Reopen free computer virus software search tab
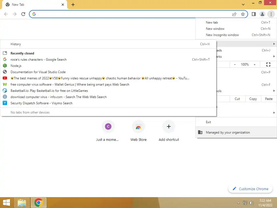This screenshot has width=277, height=208. pos(108,84)
